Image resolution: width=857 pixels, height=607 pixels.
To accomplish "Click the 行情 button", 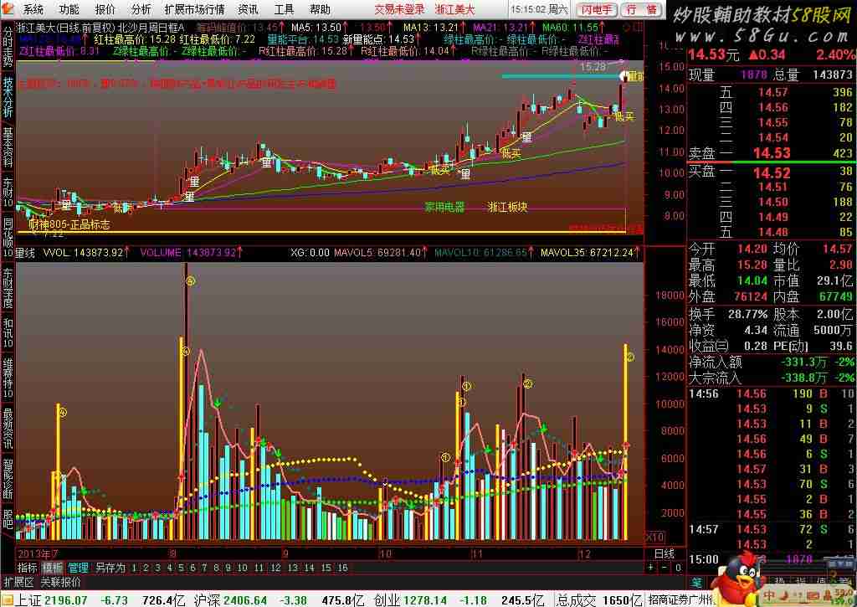I will point(642,9).
